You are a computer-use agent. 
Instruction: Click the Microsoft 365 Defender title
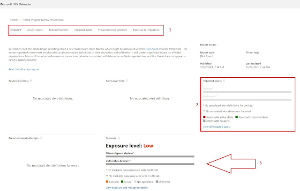pos(15,4)
